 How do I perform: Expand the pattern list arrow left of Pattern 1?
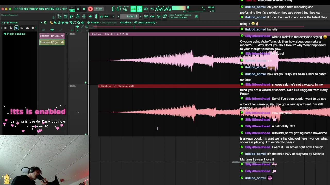pos(118,16)
